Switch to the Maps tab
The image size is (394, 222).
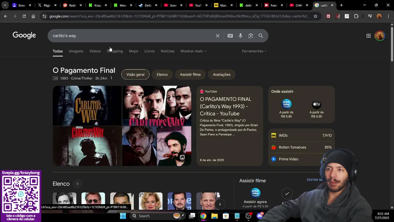click(x=134, y=51)
